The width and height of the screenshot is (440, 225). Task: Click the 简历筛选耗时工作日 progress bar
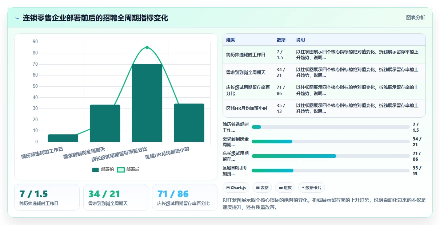pos(331,127)
